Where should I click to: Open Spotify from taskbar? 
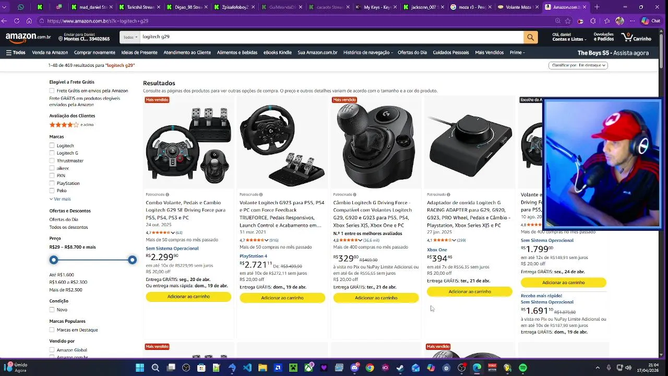coord(523,368)
